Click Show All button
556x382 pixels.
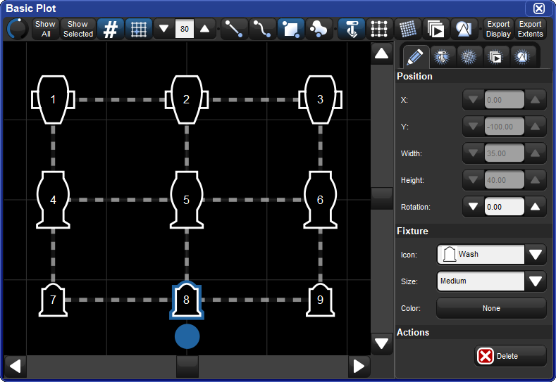point(45,29)
